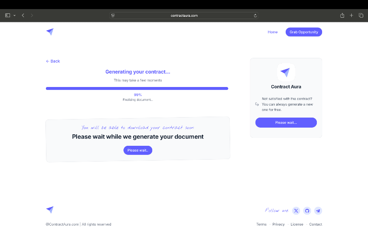The image size is (368, 239).
Task: Click the footer paper plane logo
Action: (50, 210)
